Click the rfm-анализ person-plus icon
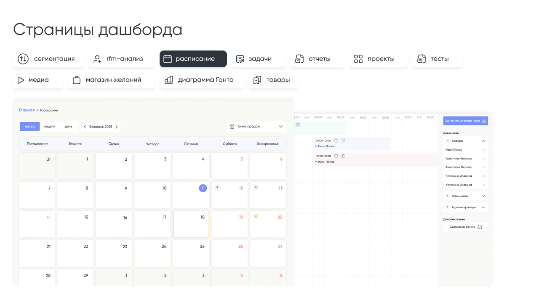Image resolution: width=539 pixels, height=303 pixels. point(97,59)
